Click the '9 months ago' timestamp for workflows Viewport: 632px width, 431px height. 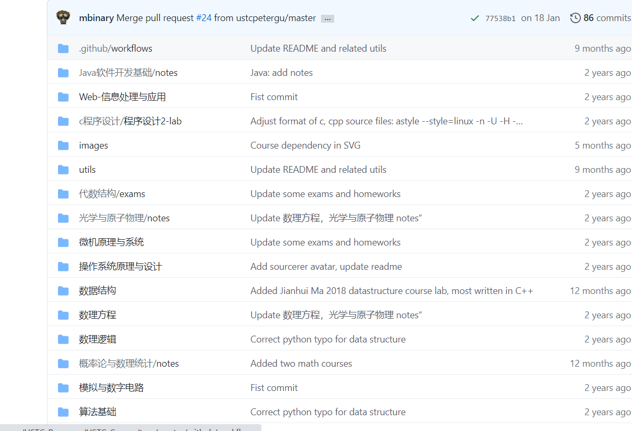pyautogui.click(x=602, y=48)
